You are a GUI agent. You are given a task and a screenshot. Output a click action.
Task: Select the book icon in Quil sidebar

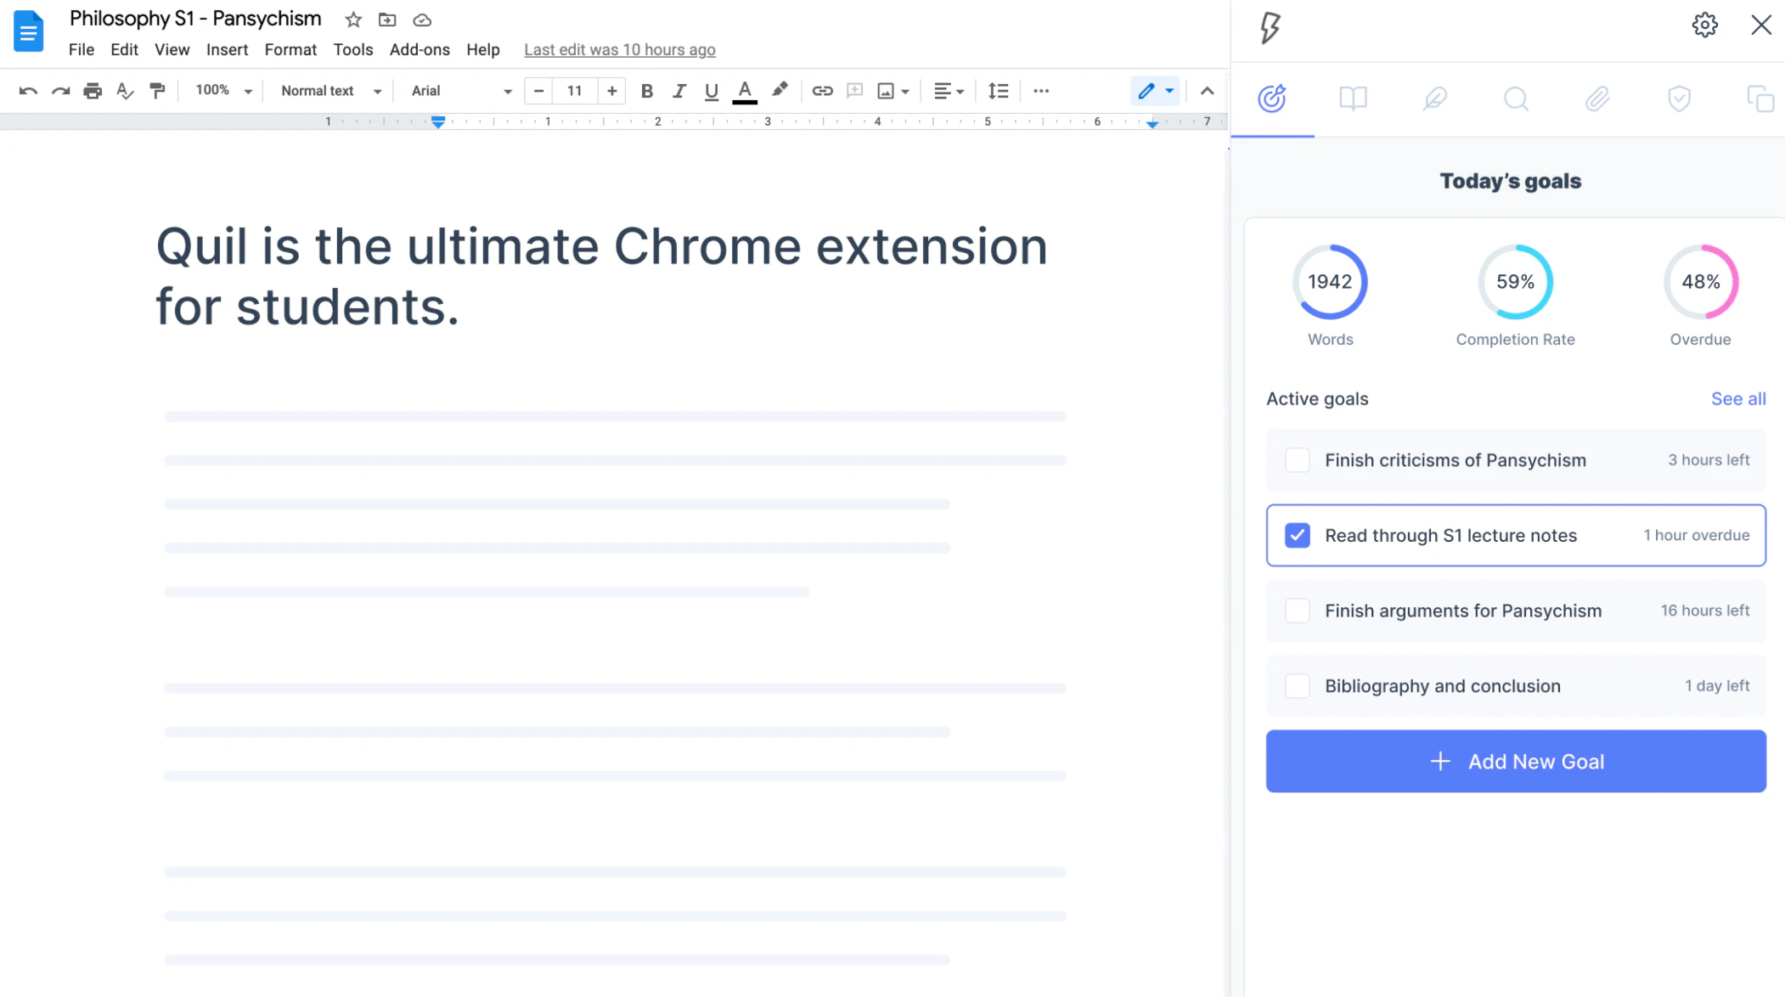[x=1351, y=99]
